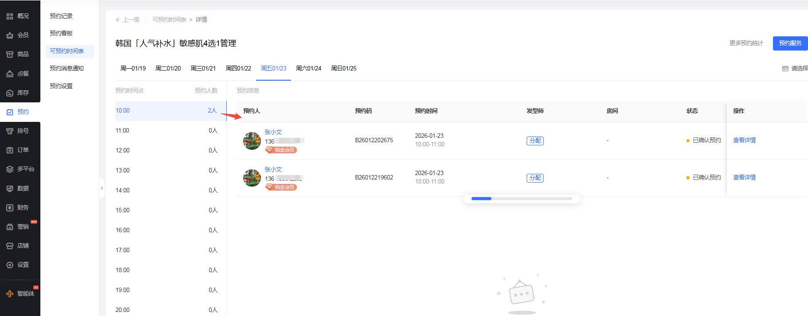Open the 店铺 store sidebar icon
Screen dimensions: 808x316
pyautogui.click(x=10, y=246)
